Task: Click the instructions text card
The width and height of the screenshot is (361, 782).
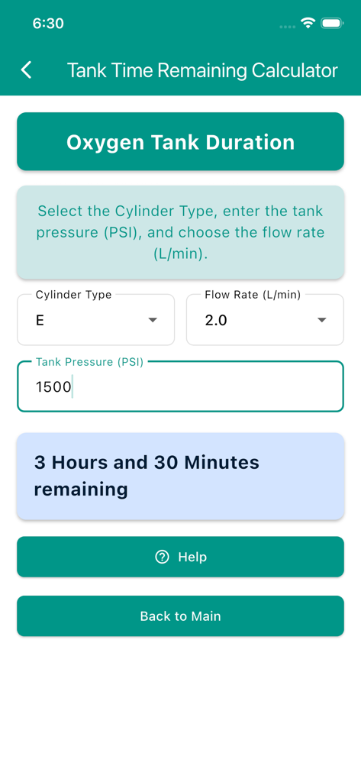Action: click(x=180, y=232)
